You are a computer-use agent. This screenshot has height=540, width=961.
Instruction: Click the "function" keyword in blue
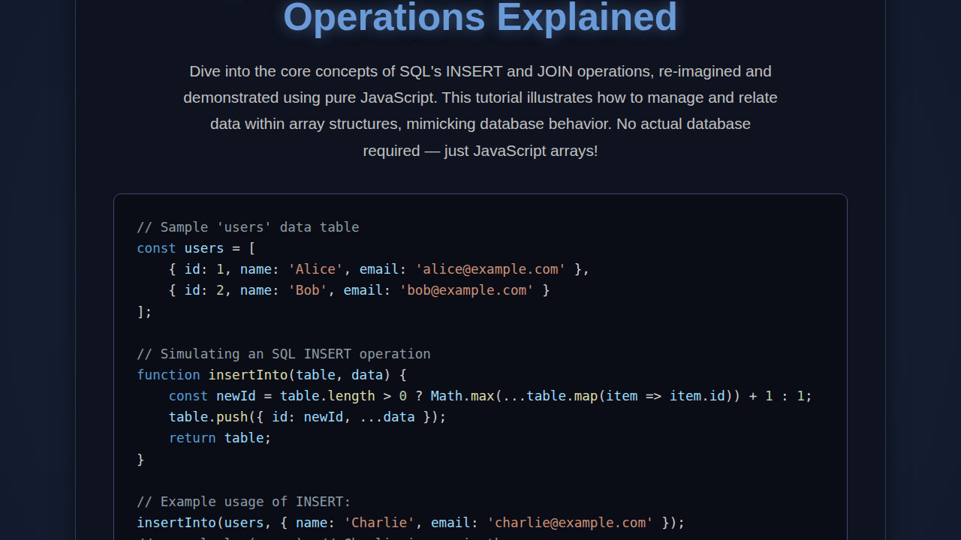coord(168,374)
